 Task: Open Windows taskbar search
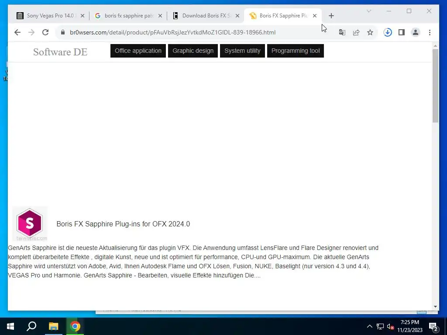(31, 326)
